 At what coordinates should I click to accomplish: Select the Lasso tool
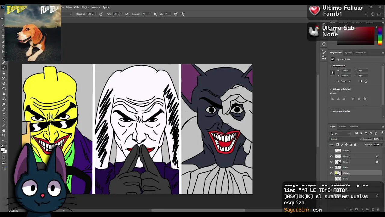4,36
